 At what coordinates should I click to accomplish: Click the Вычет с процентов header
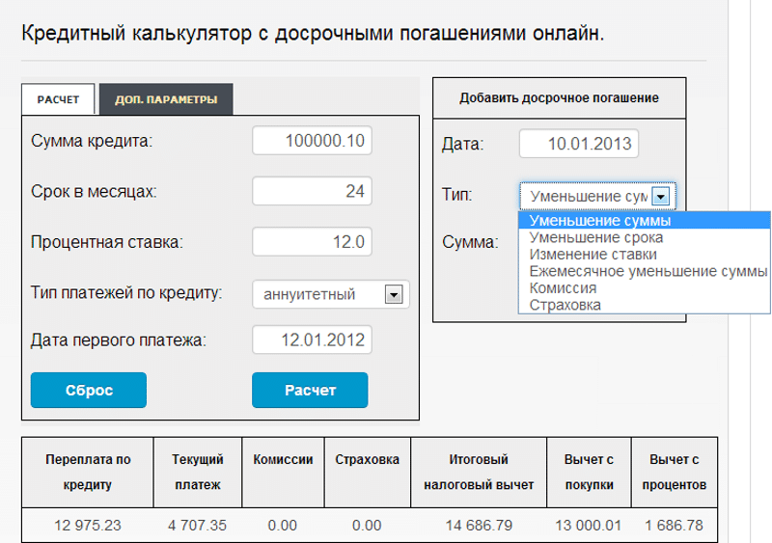coord(674,472)
